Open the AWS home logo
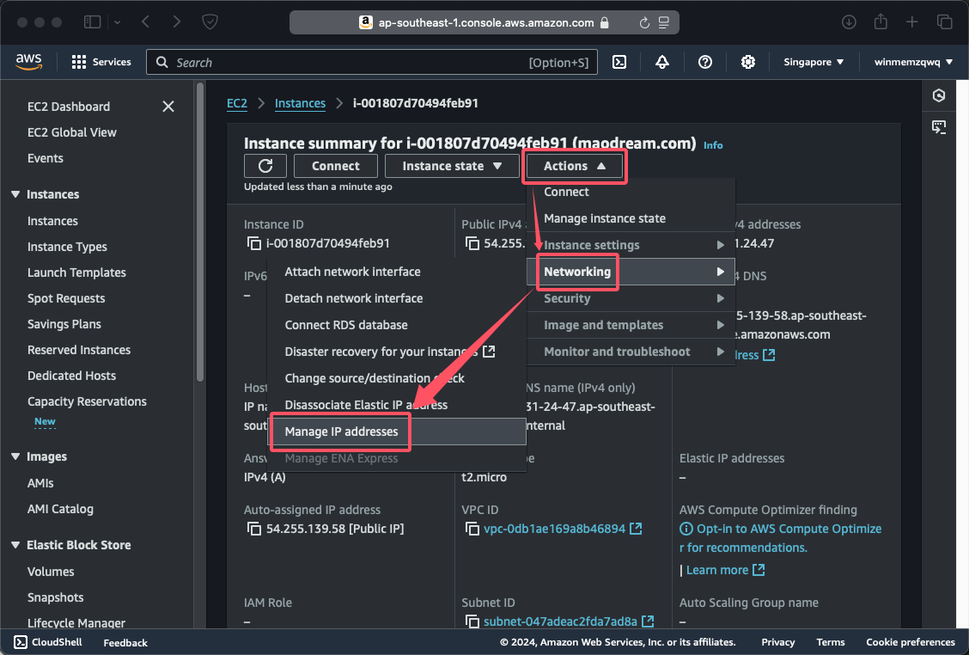969x655 pixels. pyautogui.click(x=28, y=62)
